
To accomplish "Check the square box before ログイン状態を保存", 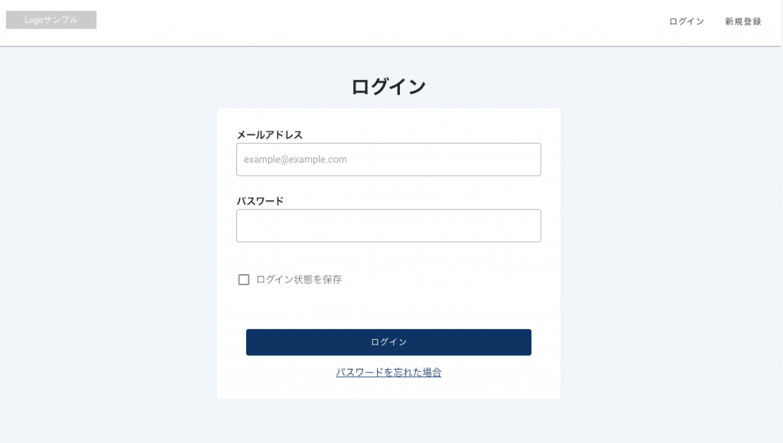I will click(x=244, y=280).
